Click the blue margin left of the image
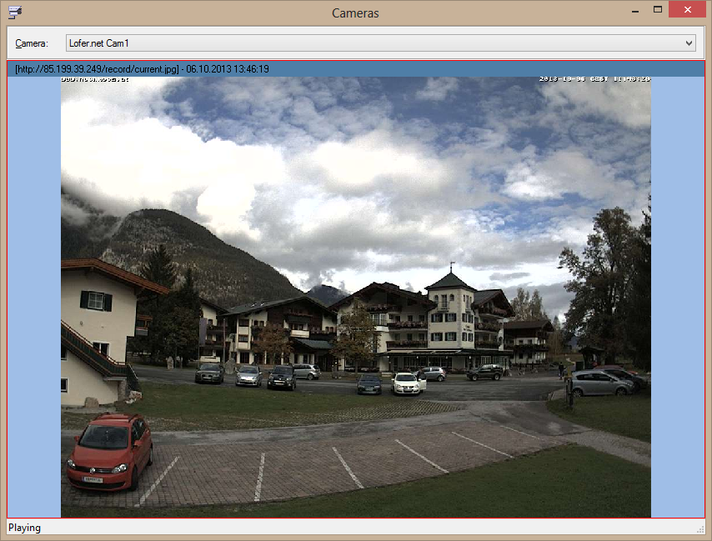712x541 pixels. (33, 292)
